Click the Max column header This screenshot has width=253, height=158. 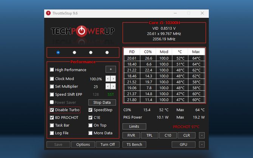tap(196, 52)
